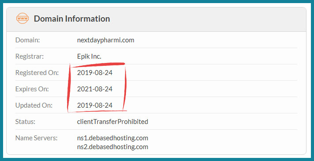Click the Registrar: field label
314x161 pixels.
pyautogui.click(x=30, y=56)
